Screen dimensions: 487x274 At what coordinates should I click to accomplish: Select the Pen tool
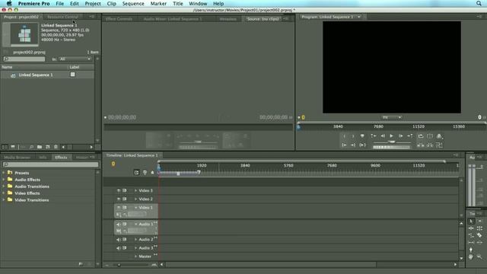[x=471, y=250]
